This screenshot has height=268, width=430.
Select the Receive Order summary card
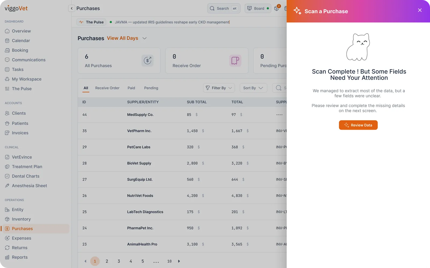[x=207, y=61]
